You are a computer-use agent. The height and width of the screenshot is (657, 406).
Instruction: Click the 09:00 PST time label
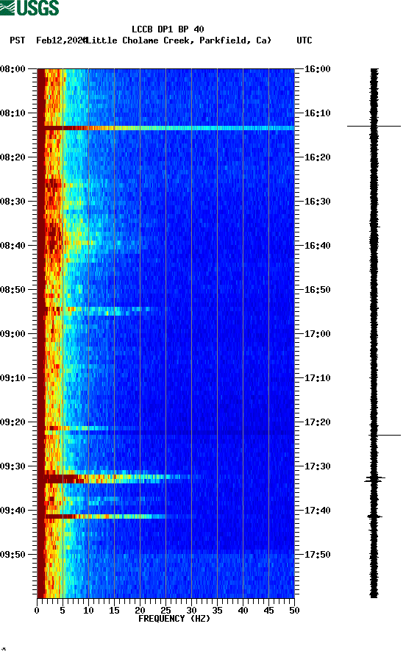point(13,334)
